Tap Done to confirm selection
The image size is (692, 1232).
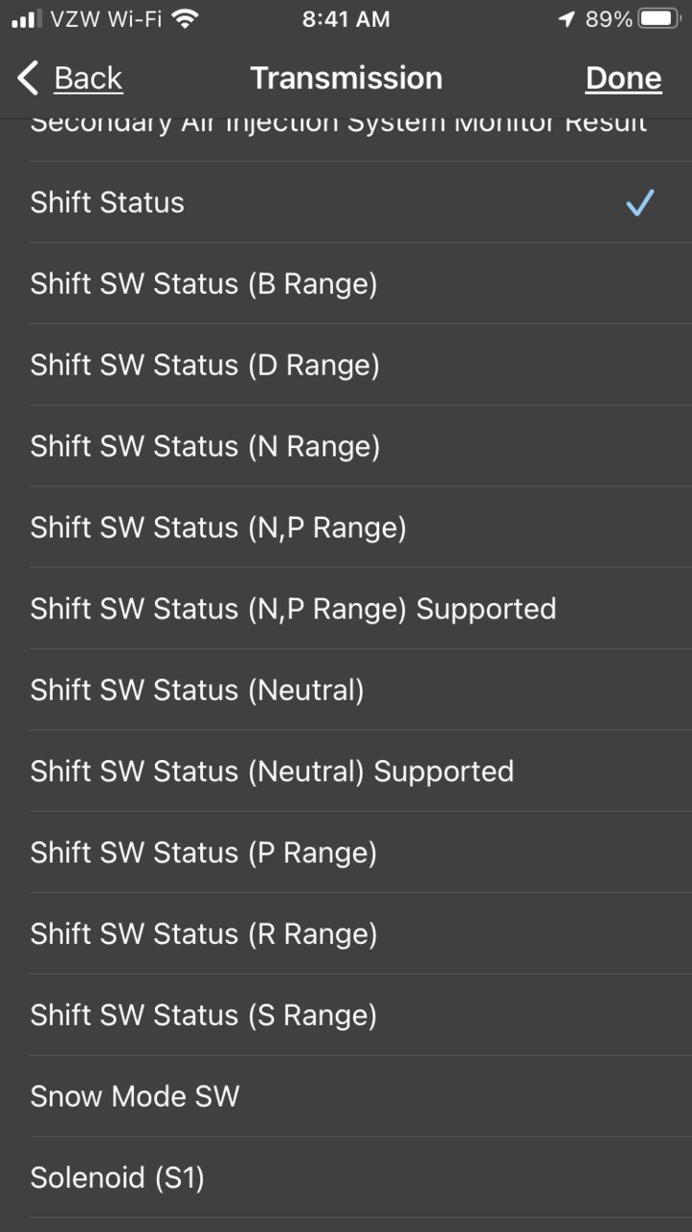pyautogui.click(x=624, y=78)
